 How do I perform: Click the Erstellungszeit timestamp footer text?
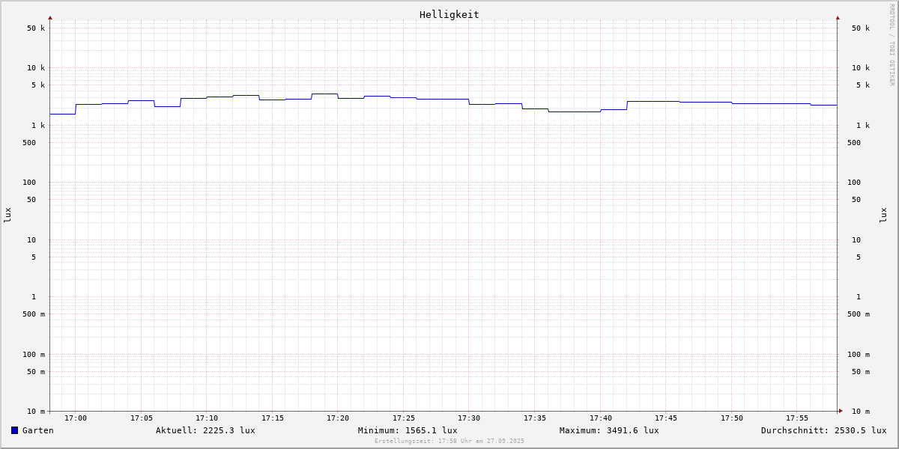coord(449,442)
